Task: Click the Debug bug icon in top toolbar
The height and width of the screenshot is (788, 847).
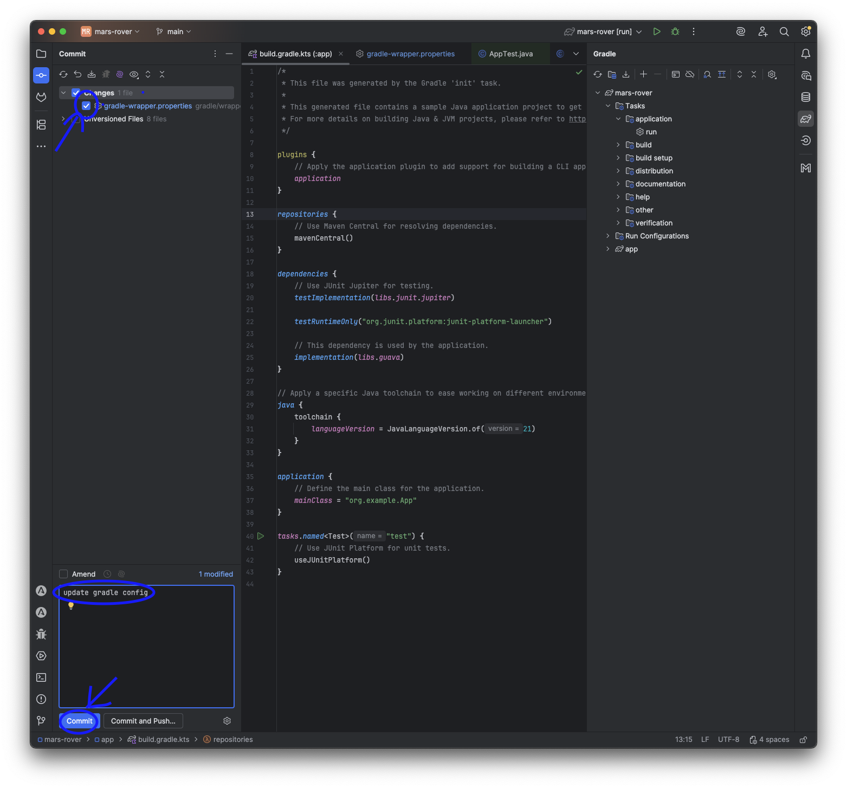Action: pos(675,31)
